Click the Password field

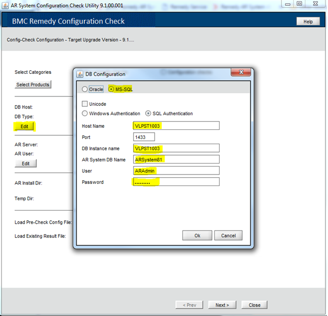pos(176,182)
